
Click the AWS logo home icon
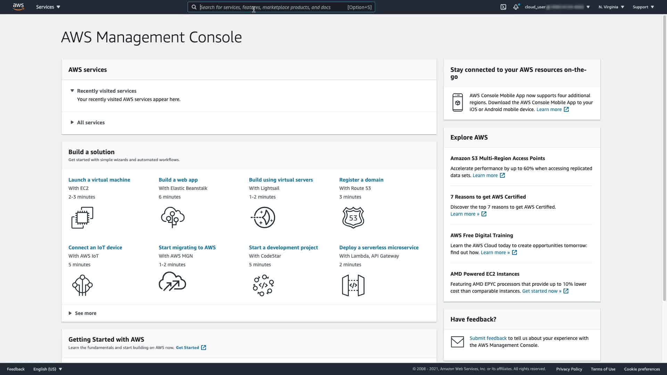[x=18, y=7]
